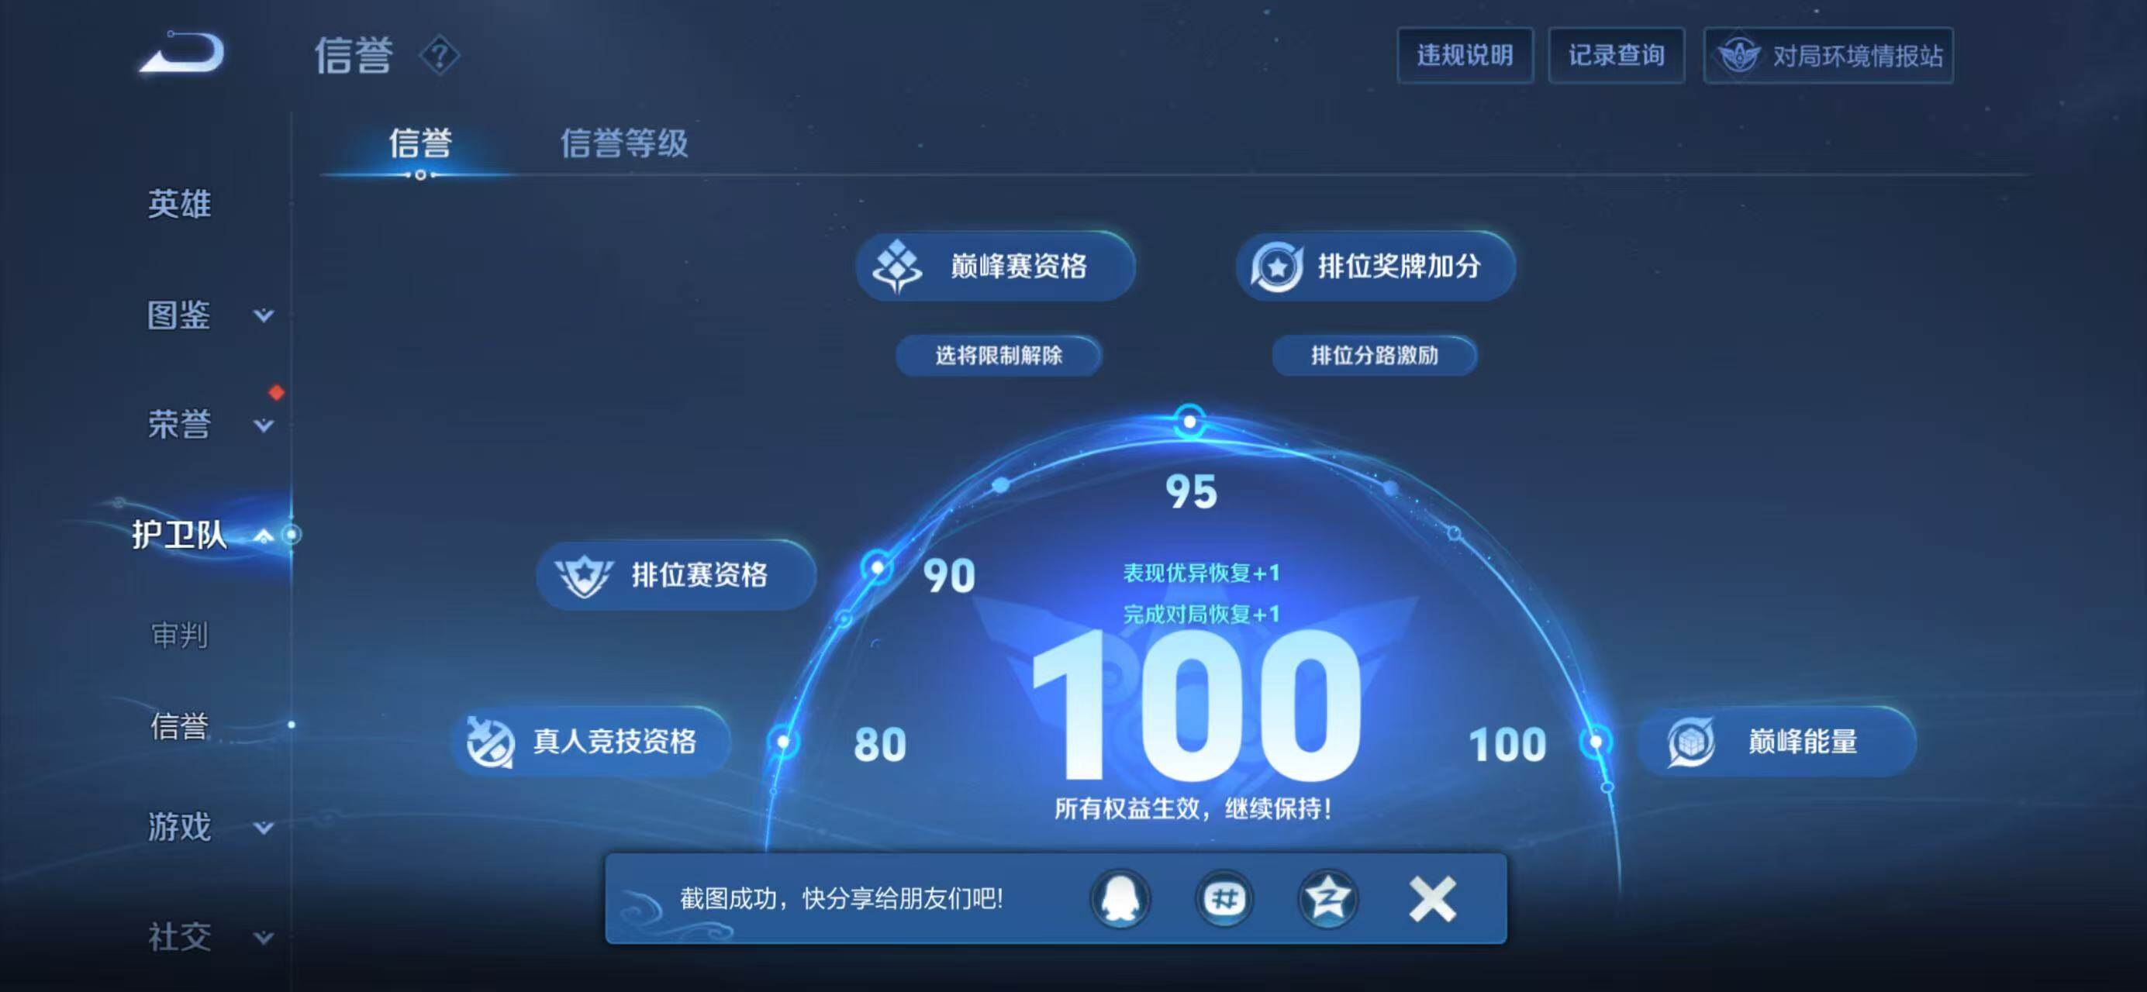
Task: Open 对局环境情报站 label
Action: pos(1858,56)
